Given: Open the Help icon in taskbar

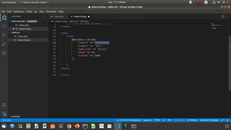Looking at the screenshot, I should pos(12,126).
